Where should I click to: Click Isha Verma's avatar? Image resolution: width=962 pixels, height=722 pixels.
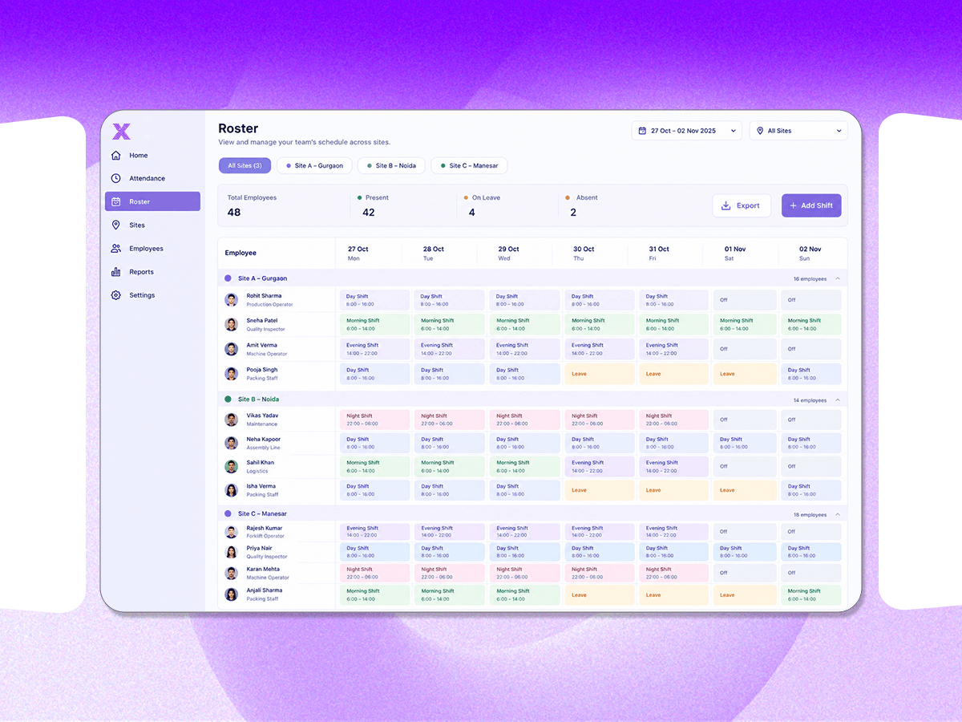(x=232, y=490)
